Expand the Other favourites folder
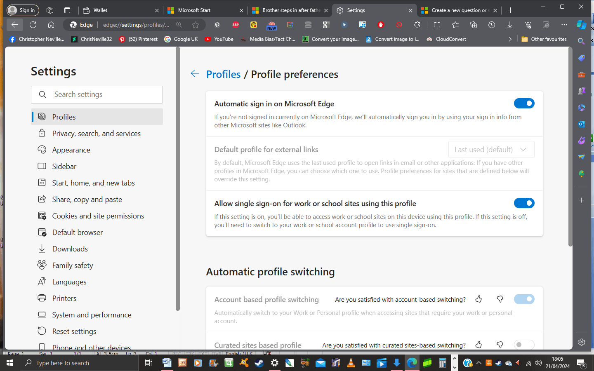The image size is (594, 371). pos(544,39)
